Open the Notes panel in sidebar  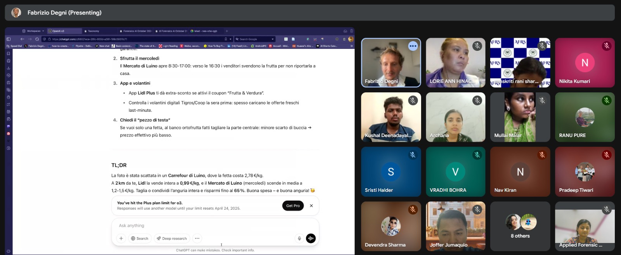coord(9,83)
